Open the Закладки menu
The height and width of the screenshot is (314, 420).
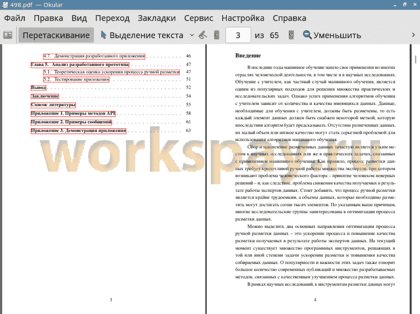(x=157, y=18)
